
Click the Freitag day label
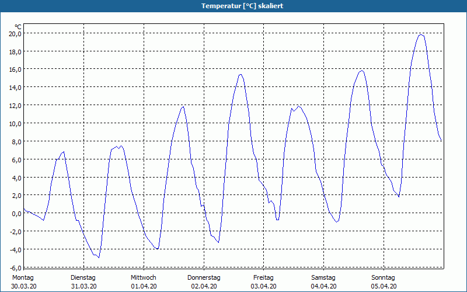(x=263, y=278)
